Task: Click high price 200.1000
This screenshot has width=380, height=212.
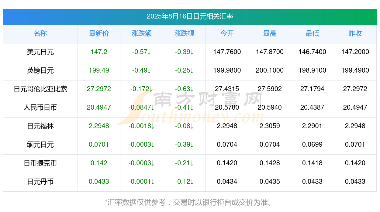Action: (270, 70)
